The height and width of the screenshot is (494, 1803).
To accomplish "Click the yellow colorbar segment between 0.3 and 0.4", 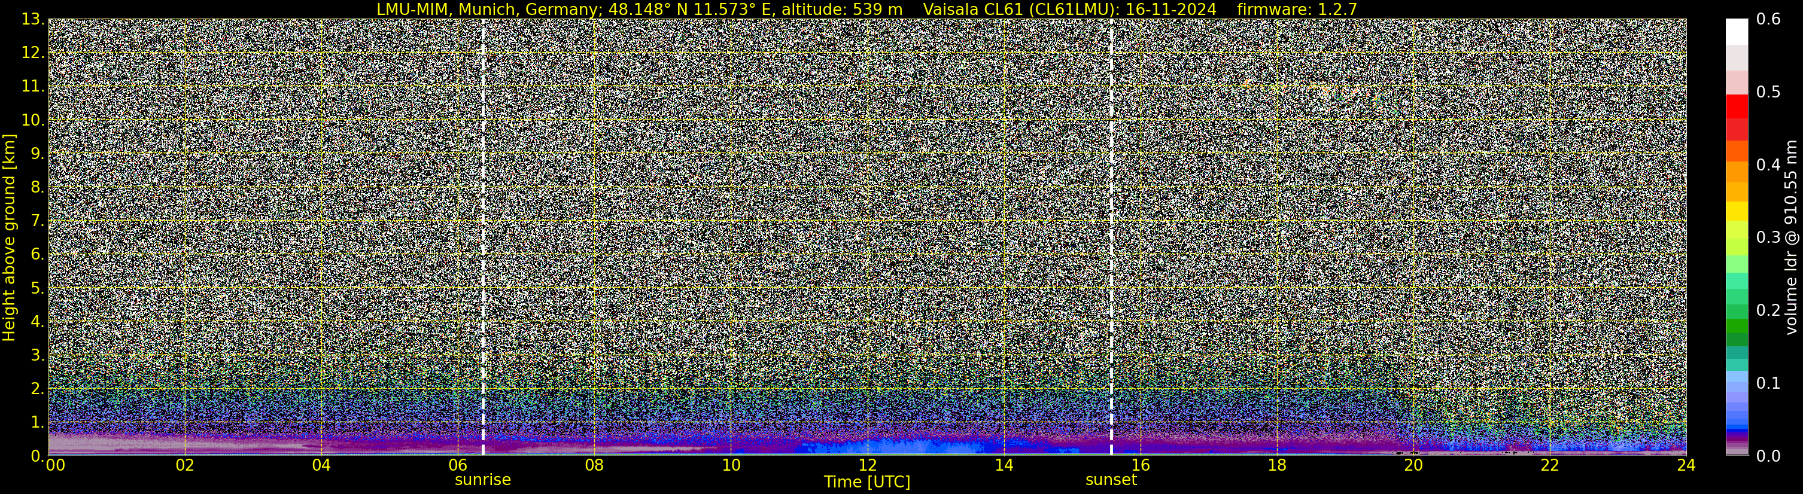I will coord(1737,211).
